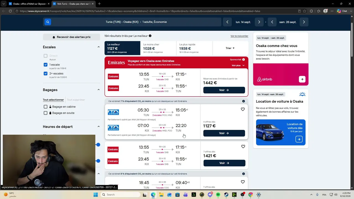Screen dimensions: 354x199
Task: Favorite the 18:45 departure itinerary heart
Action: coord(243,182)
